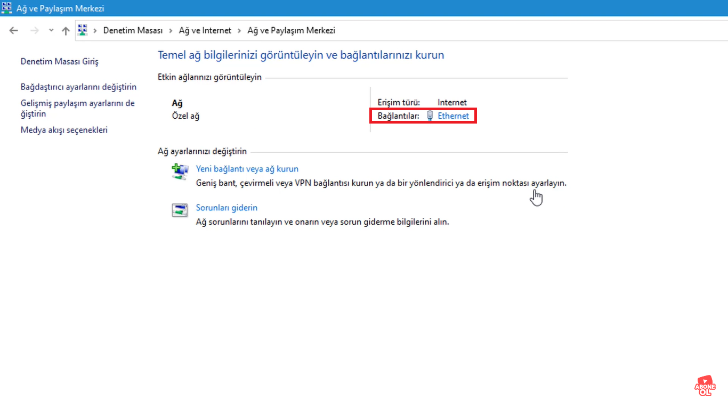Screen dimensions: 728x409
Task: Expand chevron before Denetim Masası breadcrumb
Action: 95,30
